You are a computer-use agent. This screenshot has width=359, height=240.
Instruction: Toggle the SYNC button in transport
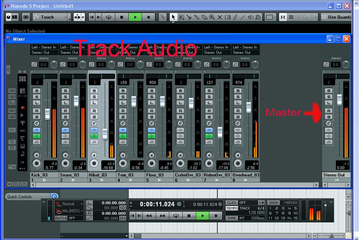coord(232,218)
